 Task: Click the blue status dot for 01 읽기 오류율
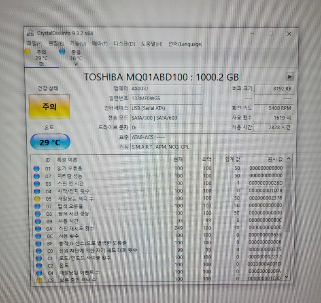(36, 168)
